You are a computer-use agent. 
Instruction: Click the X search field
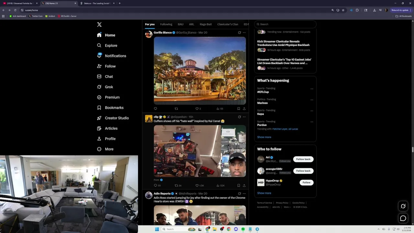pos(285,24)
